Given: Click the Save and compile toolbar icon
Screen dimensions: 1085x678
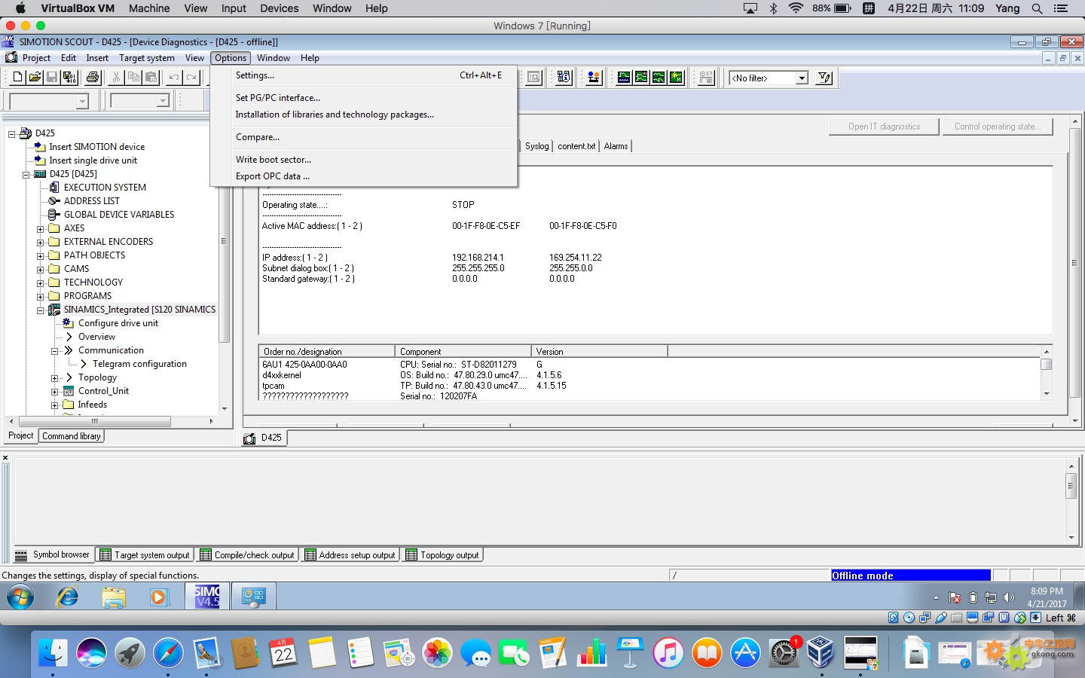Looking at the screenshot, I should [x=69, y=77].
